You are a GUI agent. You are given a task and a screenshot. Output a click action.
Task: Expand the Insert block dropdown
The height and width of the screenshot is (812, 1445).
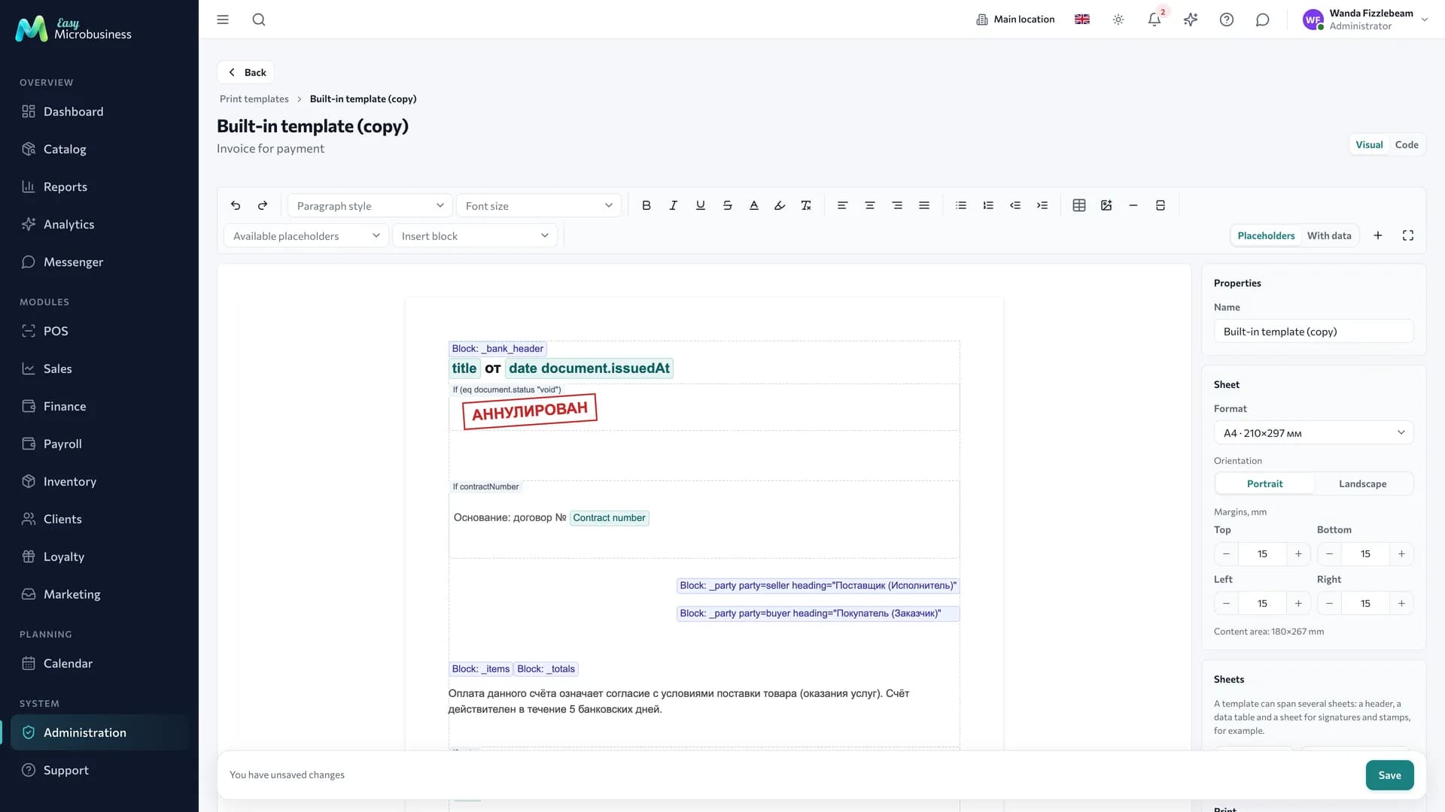tap(474, 235)
